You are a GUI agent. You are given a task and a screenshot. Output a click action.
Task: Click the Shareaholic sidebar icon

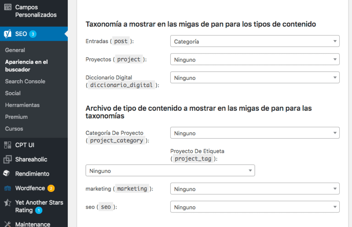[x=7, y=159]
